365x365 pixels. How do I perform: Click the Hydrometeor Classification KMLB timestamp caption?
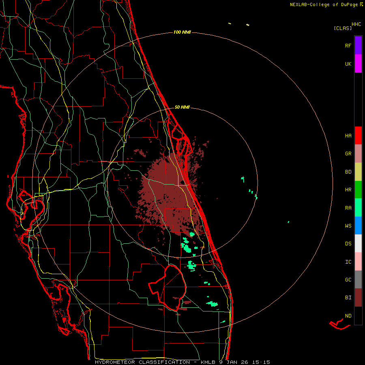pos(182,362)
